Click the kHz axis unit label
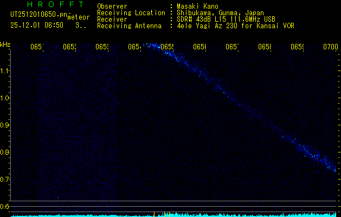This screenshot has height=217, width=341. [5, 44]
